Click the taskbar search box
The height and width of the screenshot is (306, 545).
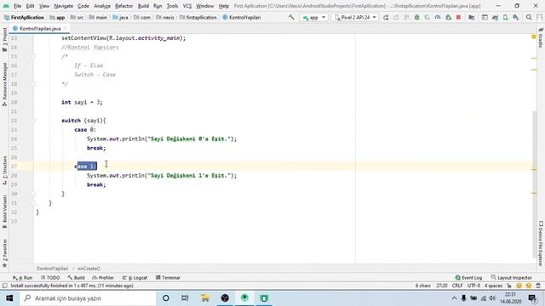[x=88, y=298]
